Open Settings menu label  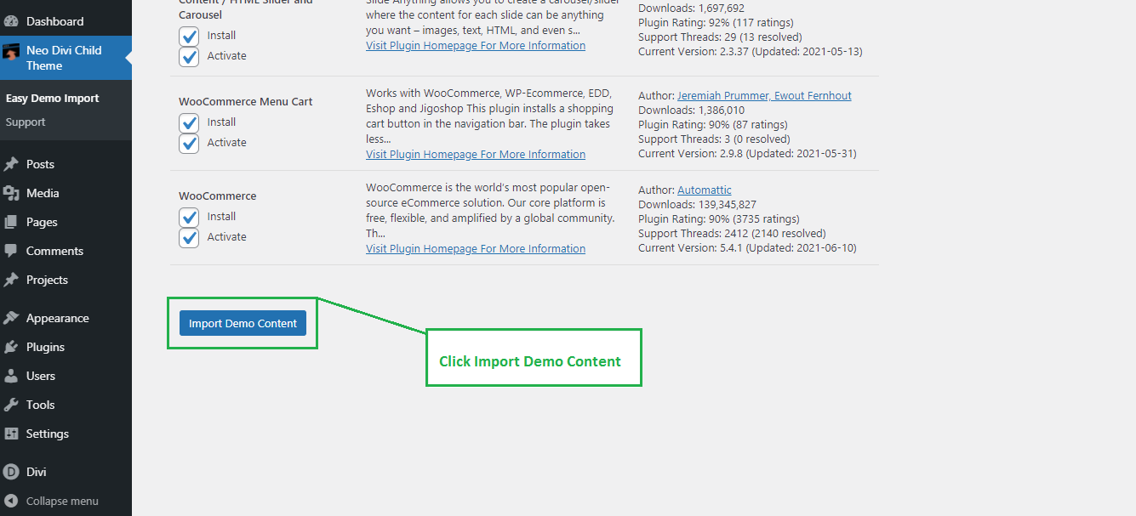(48, 434)
